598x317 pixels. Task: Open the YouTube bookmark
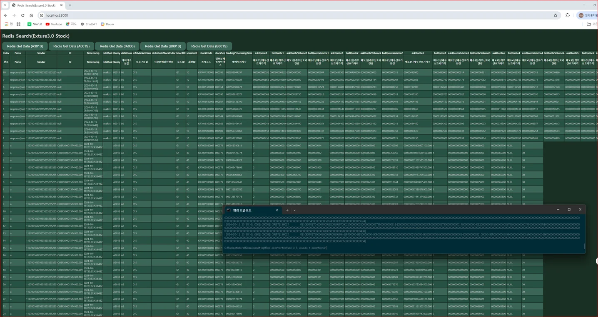[x=54, y=24]
